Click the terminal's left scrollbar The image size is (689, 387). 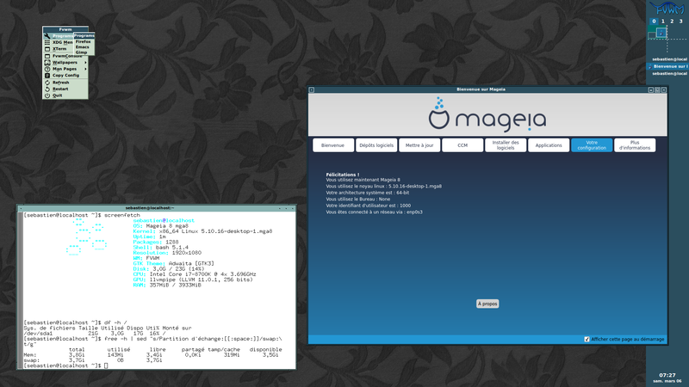[x=20, y=290]
